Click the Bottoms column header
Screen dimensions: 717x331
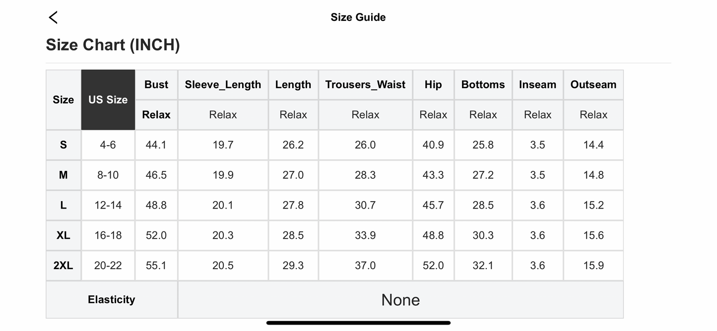(x=483, y=85)
